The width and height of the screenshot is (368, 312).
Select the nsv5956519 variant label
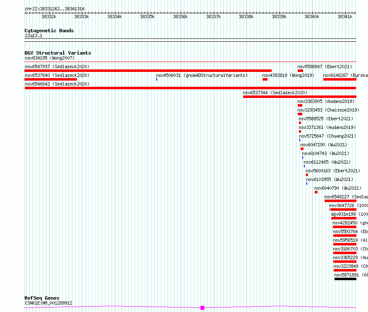click(350, 240)
